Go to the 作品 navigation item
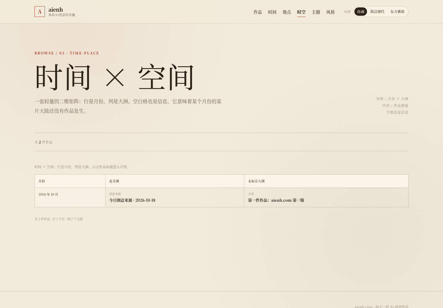The height and width of the screenshot is (308, 443). pos(258,12)
